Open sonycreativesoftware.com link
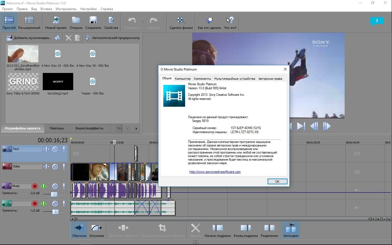 click(215, 172)
